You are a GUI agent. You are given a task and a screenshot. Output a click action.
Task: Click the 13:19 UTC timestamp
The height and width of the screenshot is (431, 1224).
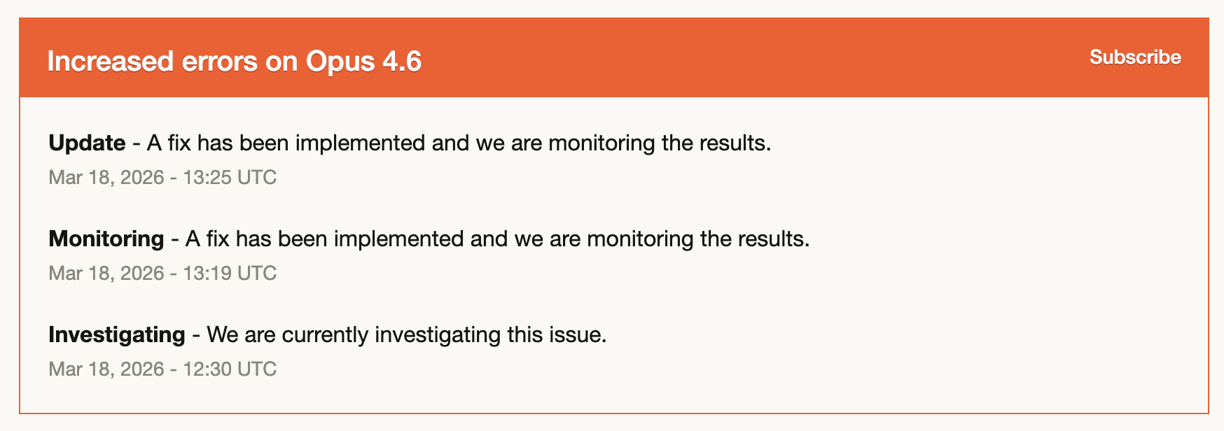click(230, 273)
